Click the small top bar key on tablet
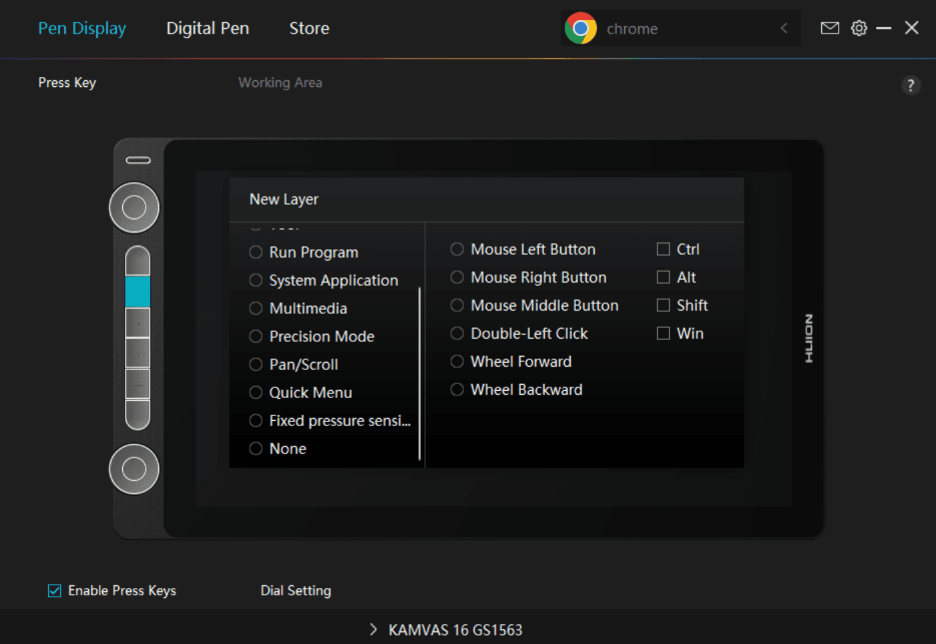 point(138,160)
